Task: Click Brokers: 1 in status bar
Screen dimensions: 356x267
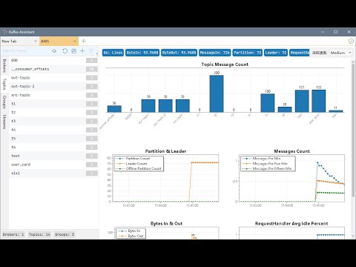Action: coord(13,234)
